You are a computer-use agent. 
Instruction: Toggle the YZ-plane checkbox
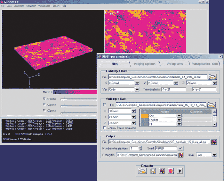pos(44,110)
